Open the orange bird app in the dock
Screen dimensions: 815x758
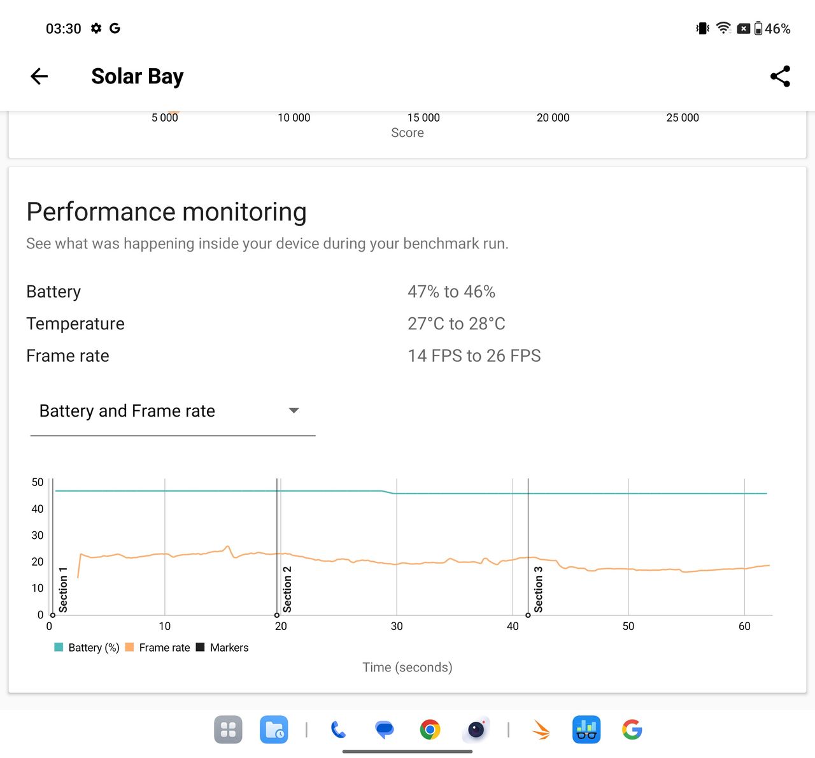tap(541, 730)
